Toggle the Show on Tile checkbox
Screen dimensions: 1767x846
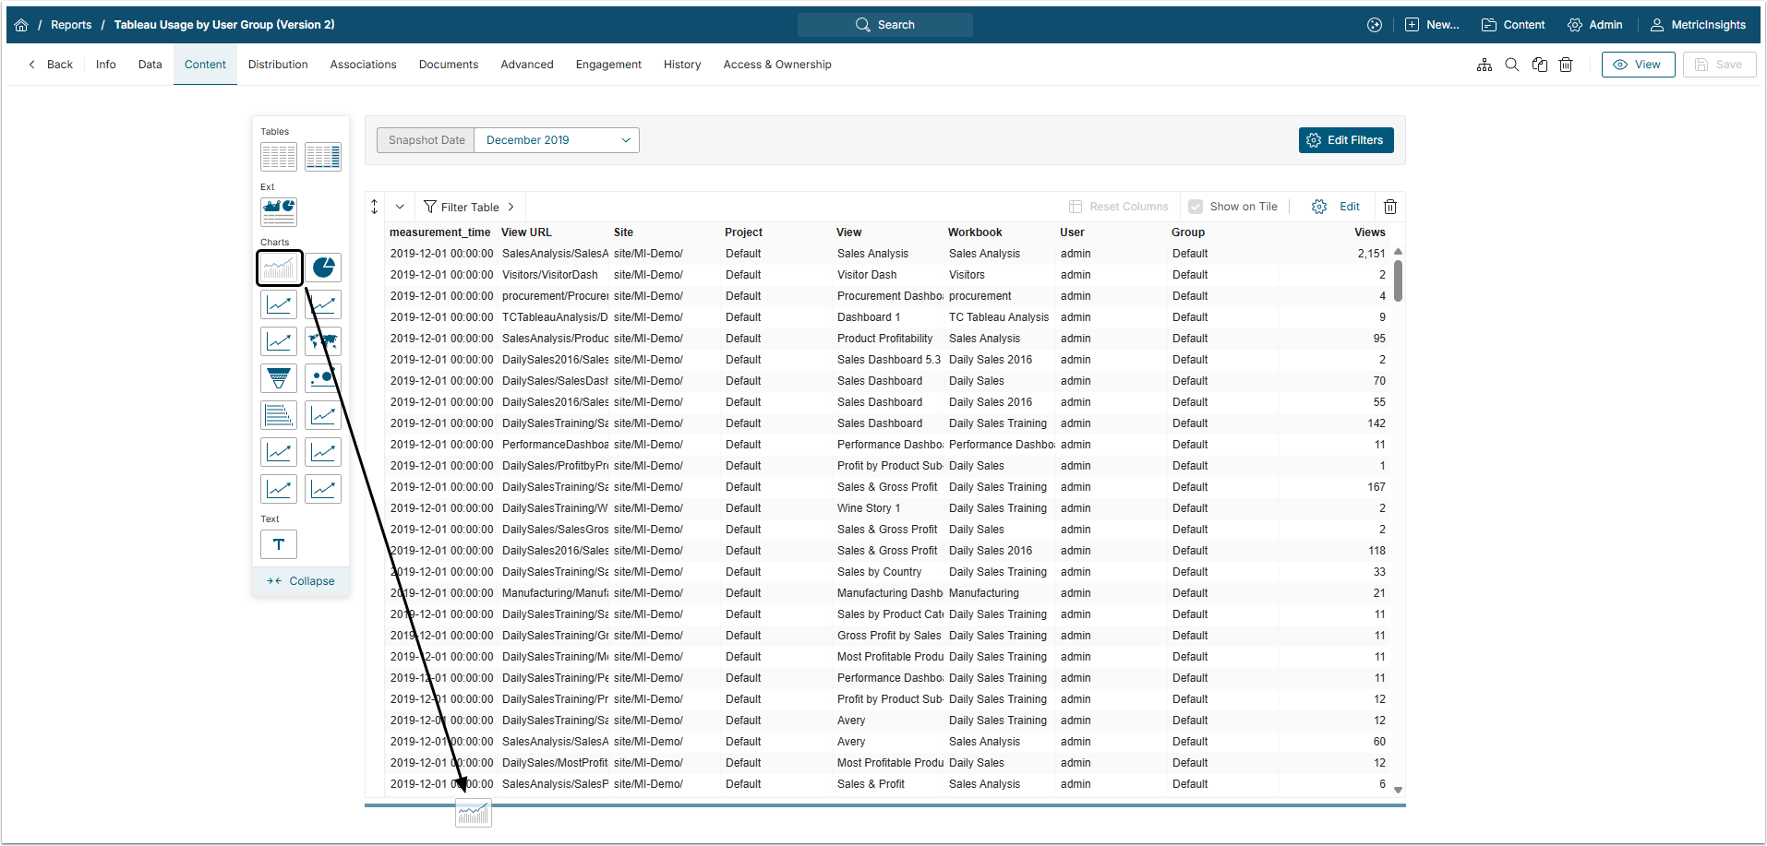point(1196,207)
